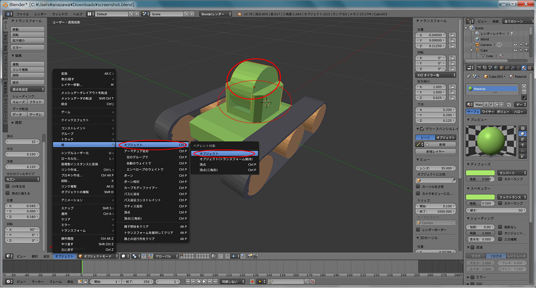Image resolution: width=536 pixels, height=288 pixels.
Task: Click the outliner editor type icon
Action: pos(468,20)
